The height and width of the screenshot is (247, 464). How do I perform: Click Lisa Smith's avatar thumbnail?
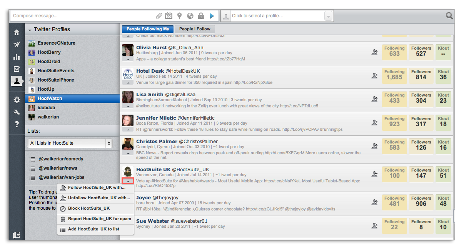click(x=128, y=97)
